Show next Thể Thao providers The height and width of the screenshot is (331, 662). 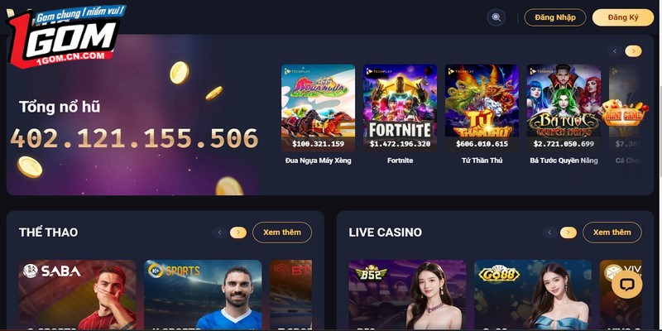pyautogui.click(x=238, y=233)
